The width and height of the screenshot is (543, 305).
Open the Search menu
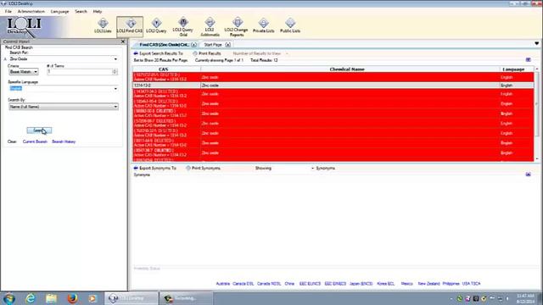coord(81,11)
